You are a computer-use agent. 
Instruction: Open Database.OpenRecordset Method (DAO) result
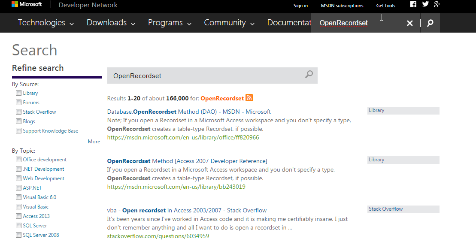189,112
